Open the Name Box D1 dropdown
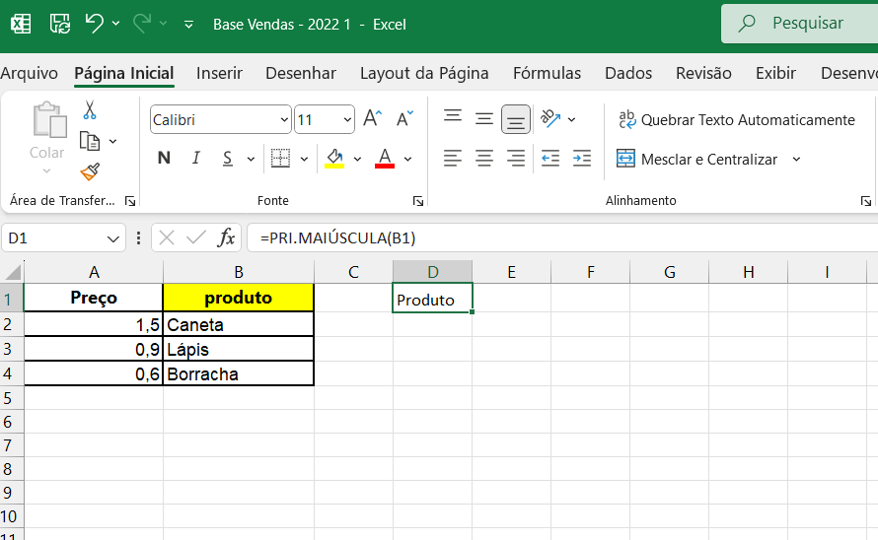This screenshot has height=540, width=878. click(113, 238)
